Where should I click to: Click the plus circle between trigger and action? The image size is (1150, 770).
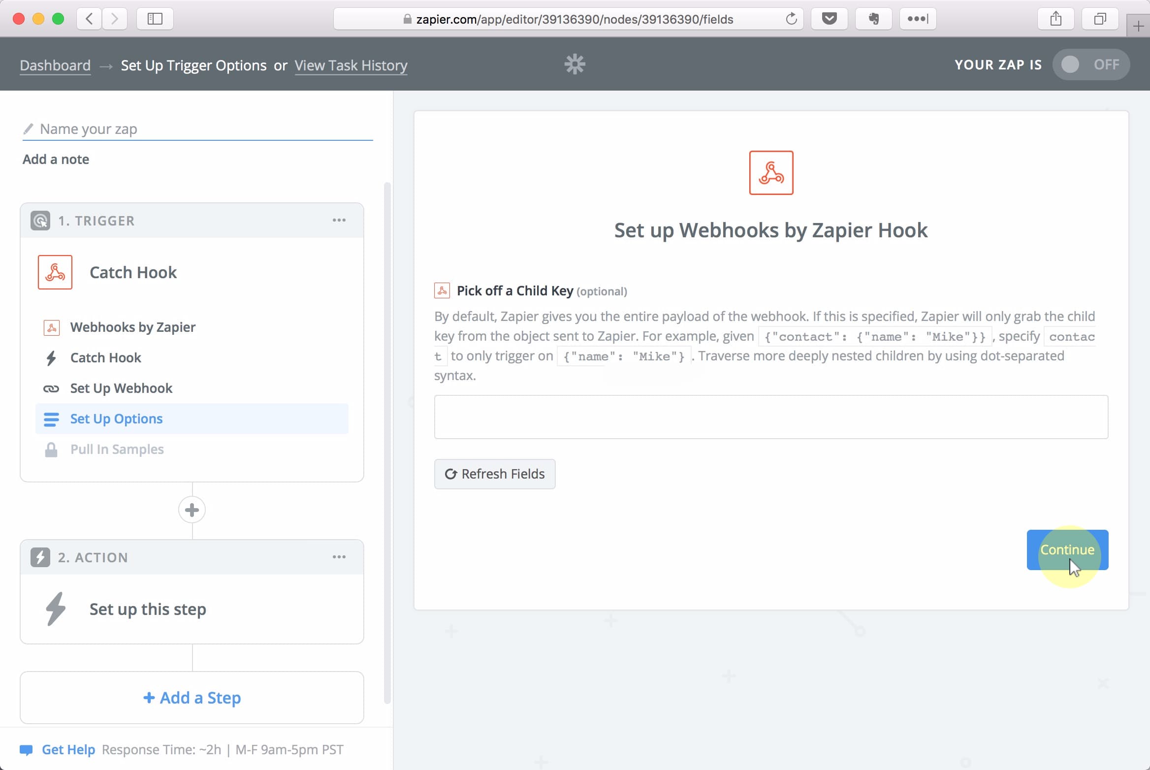pyautogui.click(x=192, y=510)
